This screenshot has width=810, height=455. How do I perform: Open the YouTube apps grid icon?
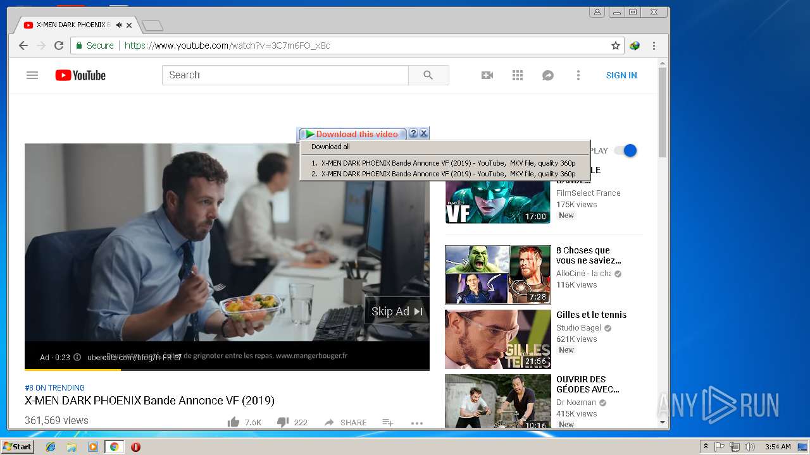tap(518, 75)
